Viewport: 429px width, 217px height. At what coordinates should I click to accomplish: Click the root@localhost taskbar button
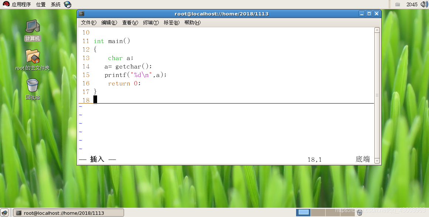point(68,213)
